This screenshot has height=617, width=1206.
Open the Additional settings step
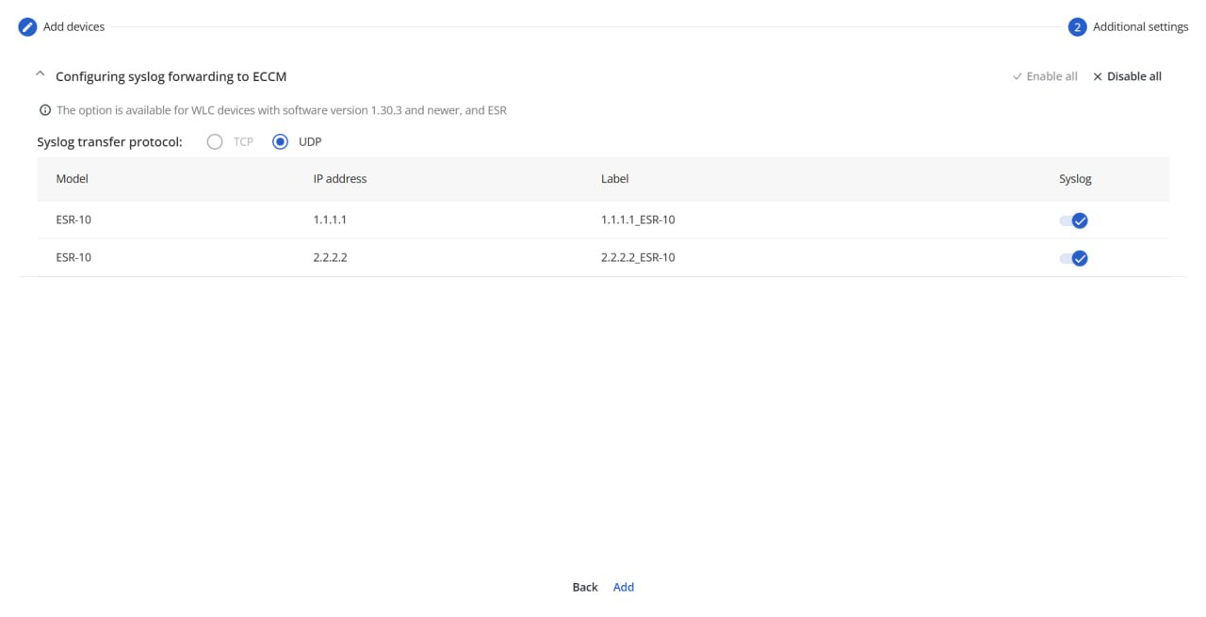1140,27
